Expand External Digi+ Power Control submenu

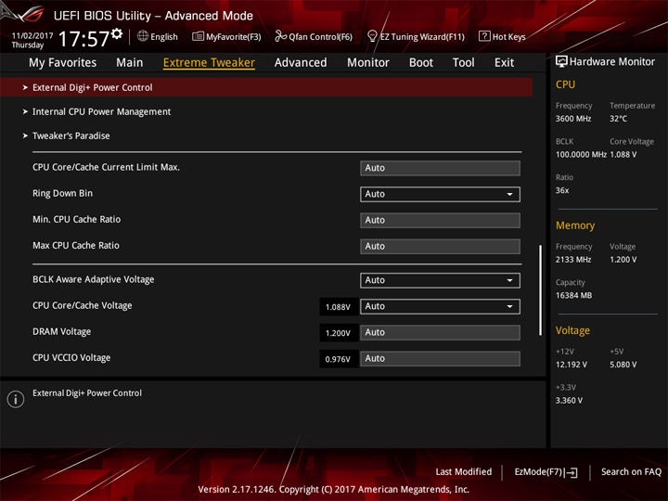[x=266, y=87]
